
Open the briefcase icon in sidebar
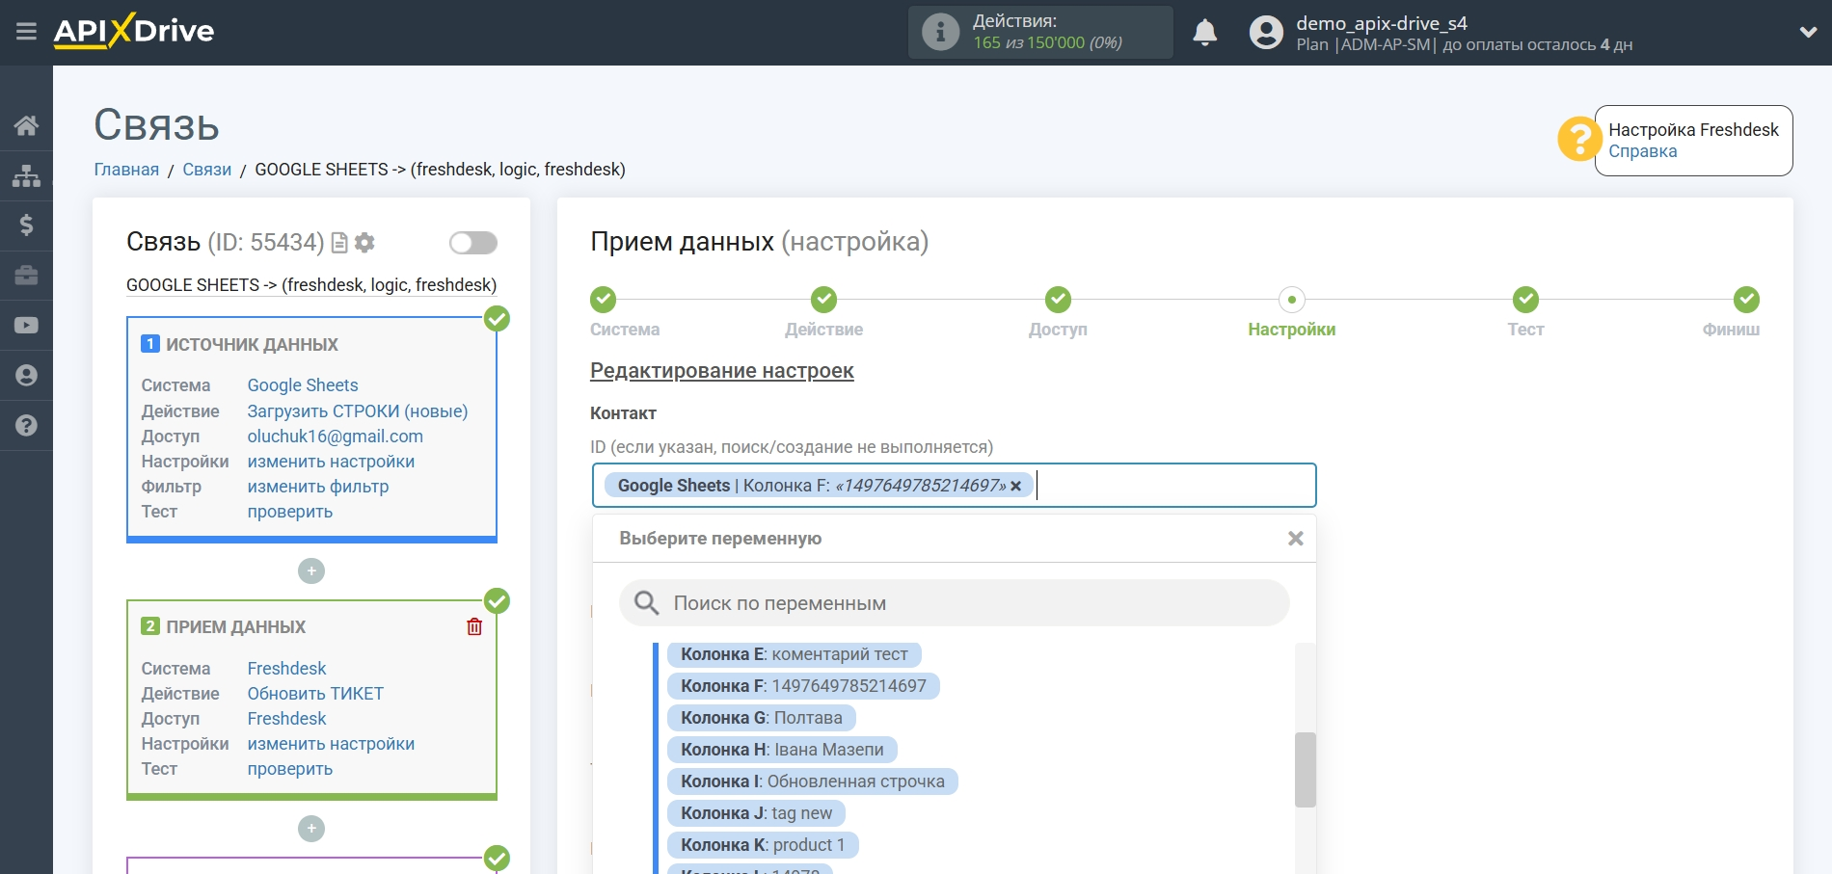[26, 276]
